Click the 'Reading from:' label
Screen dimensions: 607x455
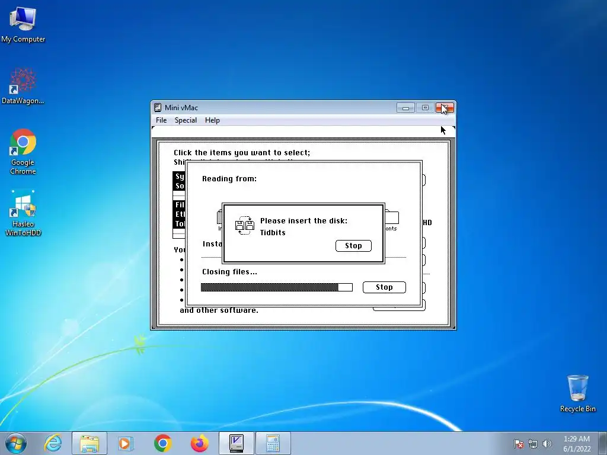coord(229,179)
